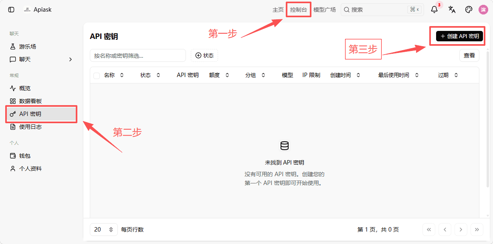Open the user avatar menu
Viewport: 493px width, 244px height.
pos(483,10)
